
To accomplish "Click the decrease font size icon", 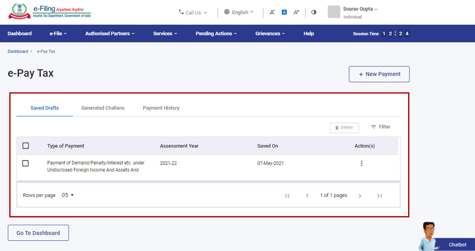I will click(272, 12).
